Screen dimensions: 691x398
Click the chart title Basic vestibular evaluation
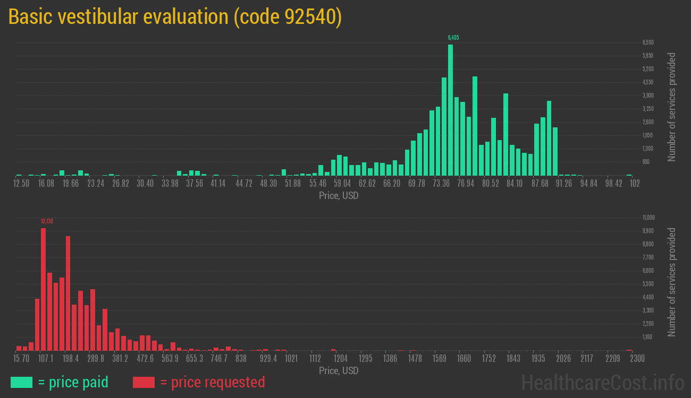(175, 17)
